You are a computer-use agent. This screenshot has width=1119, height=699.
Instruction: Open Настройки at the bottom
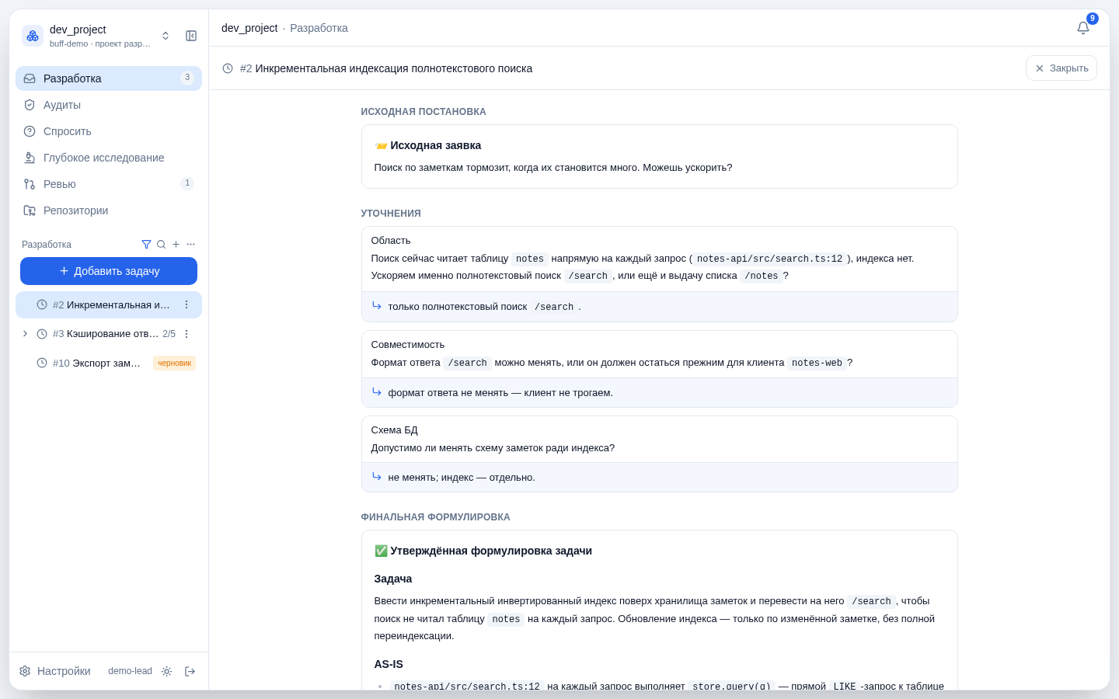pos(55,671)
